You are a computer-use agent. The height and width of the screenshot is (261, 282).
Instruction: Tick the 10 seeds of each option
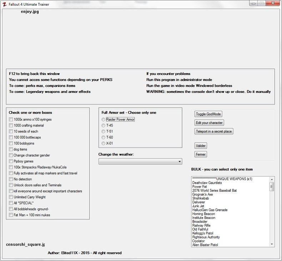[11, 131]
